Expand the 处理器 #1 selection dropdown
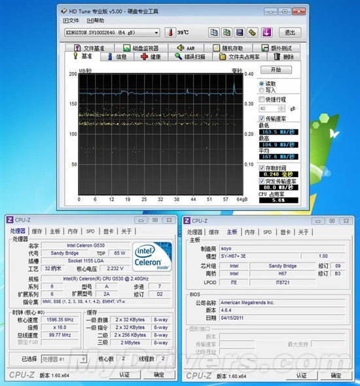Image resolution: width=360 pixels, height=386 pixels. pos(84,359)
